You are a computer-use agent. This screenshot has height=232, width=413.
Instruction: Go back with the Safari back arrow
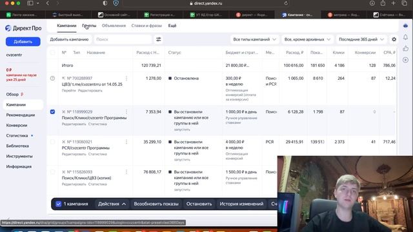point(48,3)
